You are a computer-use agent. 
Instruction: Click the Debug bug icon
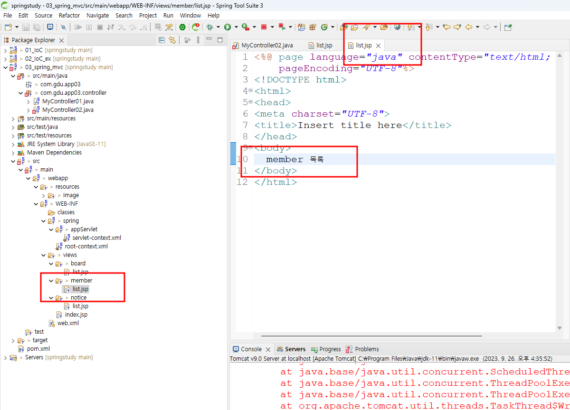209,27
